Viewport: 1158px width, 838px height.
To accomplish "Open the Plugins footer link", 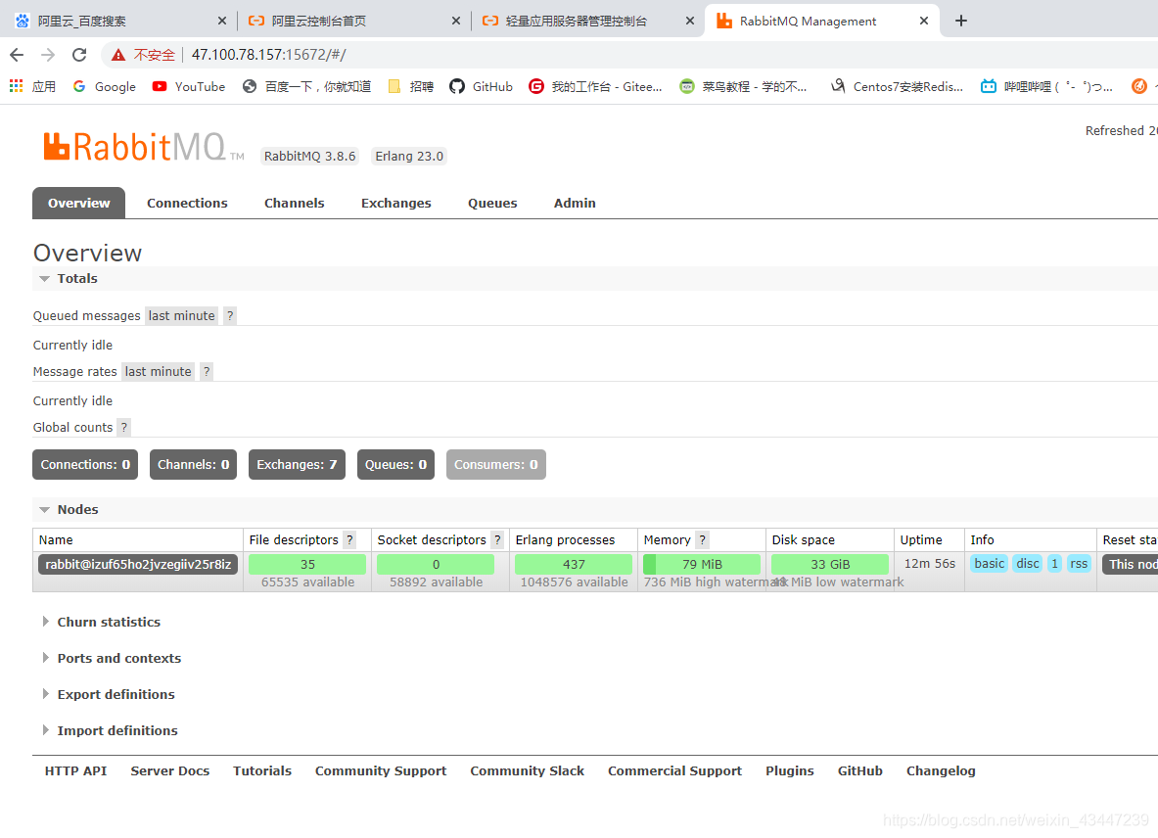I will click(x=790, y=770).
